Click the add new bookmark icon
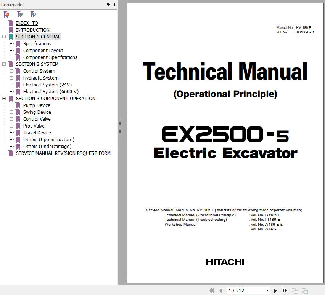325x295 pixels. (20, 14)
